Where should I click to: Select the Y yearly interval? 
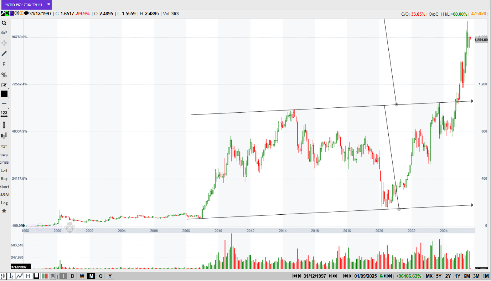click(110, 276)
